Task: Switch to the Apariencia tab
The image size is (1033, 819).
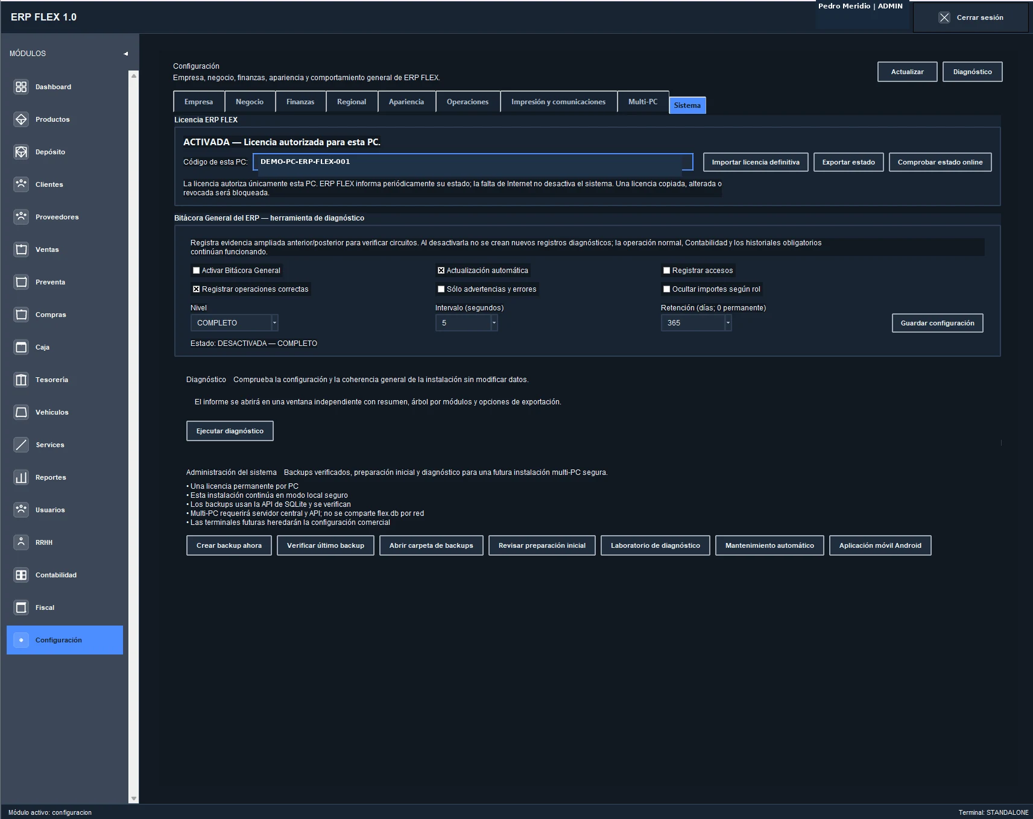Action: click(x=406, y=102)
